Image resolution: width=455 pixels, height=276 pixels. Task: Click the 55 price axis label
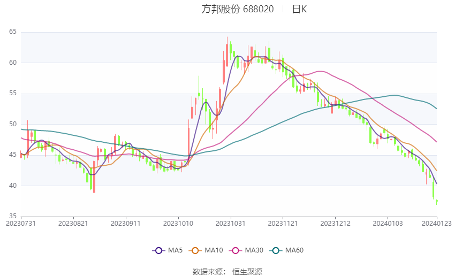13,93
